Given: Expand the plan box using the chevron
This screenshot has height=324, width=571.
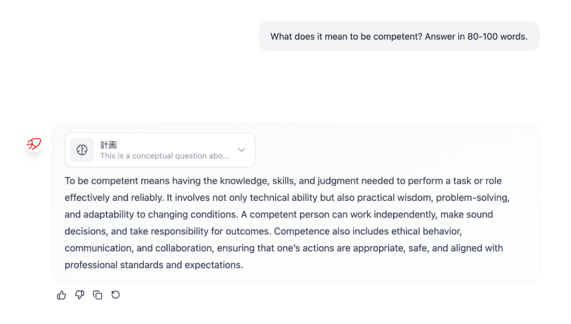Looking at the screenshot, I should point(241,150).
